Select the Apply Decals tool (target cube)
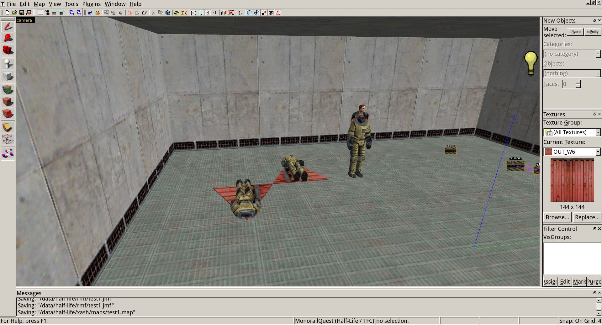Screen dimensions: 602x325 pos(8,114)
